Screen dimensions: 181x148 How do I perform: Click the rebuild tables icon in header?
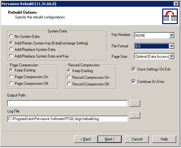tap(170, 16)
